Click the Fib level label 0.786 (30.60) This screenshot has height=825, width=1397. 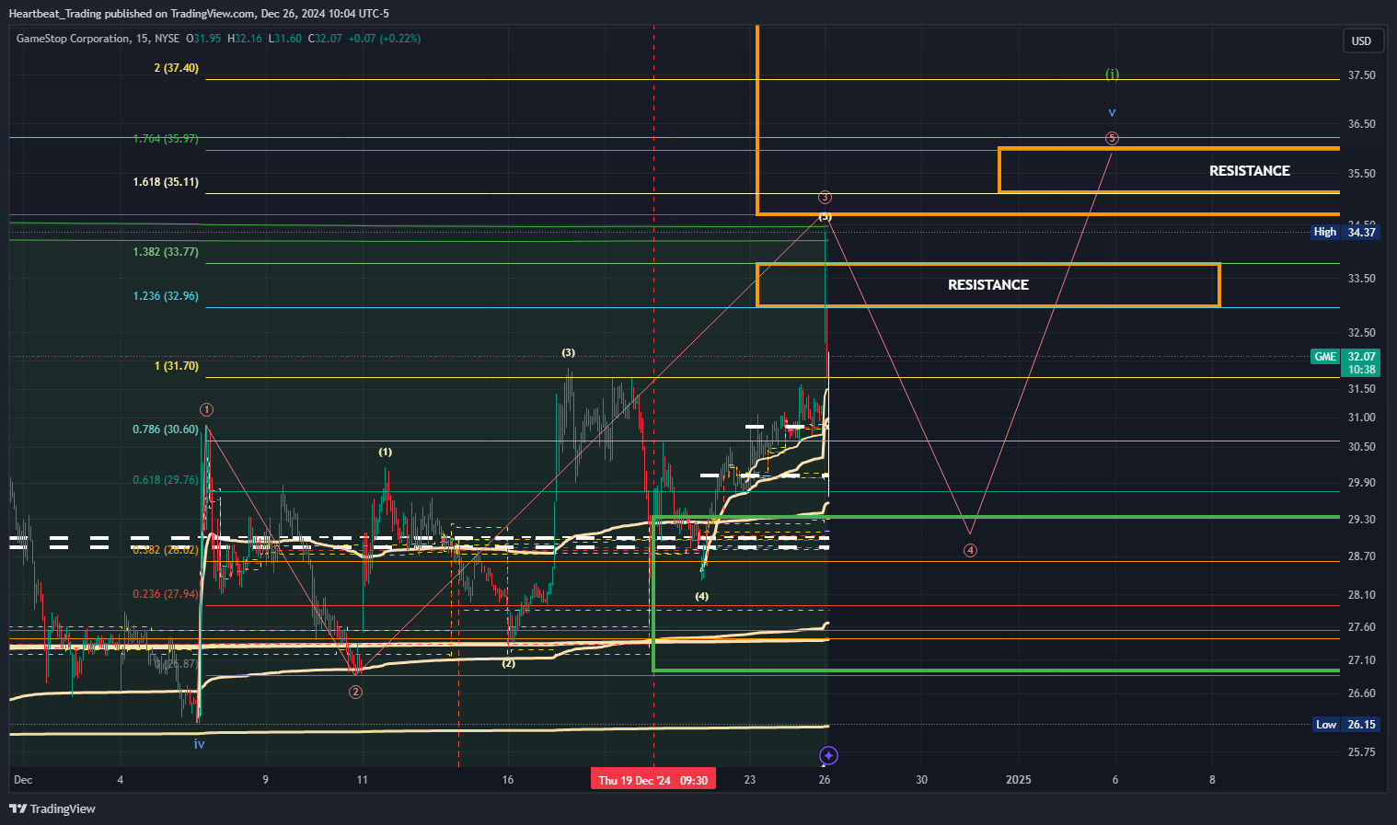point(166,430)
